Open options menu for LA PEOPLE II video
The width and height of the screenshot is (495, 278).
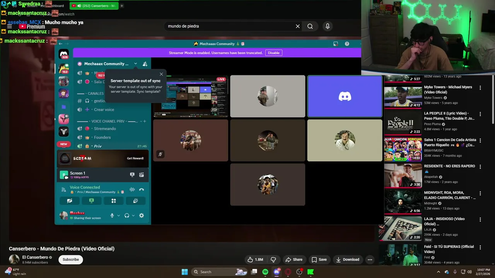[480, 114]
